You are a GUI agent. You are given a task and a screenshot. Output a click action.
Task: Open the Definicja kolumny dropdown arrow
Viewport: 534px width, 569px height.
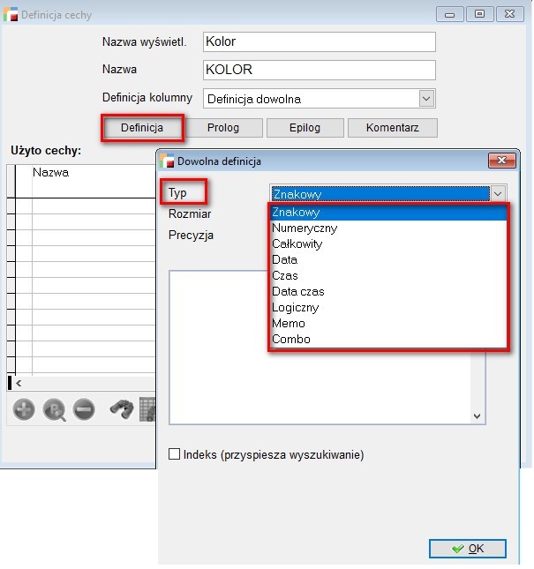[x=426, y=98]
